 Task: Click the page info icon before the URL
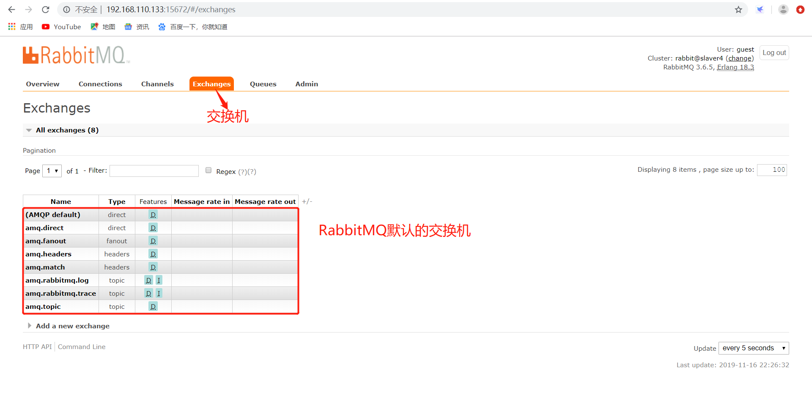point(66,9)
